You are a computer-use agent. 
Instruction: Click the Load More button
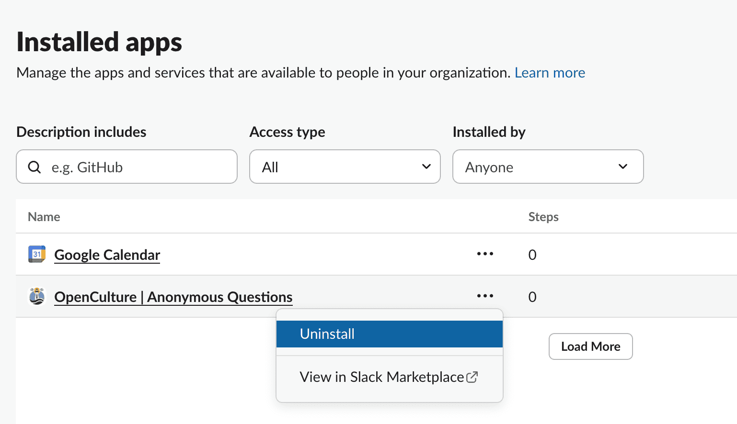(590, 346)
